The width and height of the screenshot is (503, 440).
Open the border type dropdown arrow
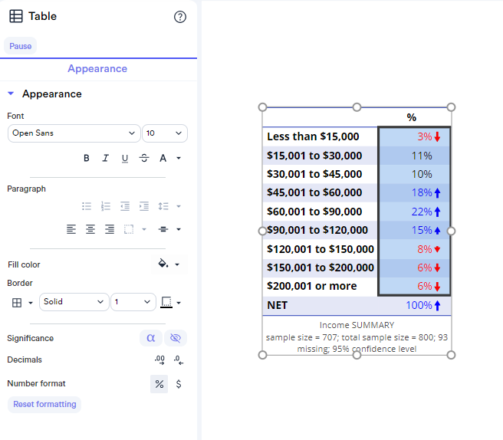[31, 303]
